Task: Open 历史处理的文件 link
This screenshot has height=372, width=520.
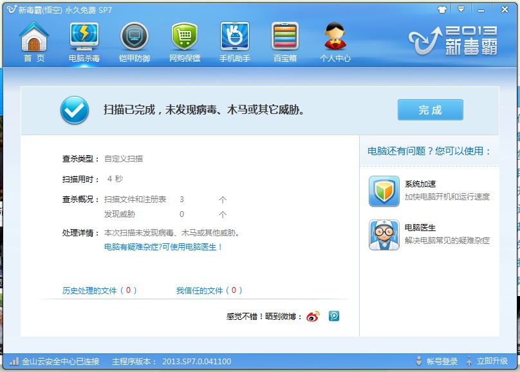Action: tap(99, 291)
